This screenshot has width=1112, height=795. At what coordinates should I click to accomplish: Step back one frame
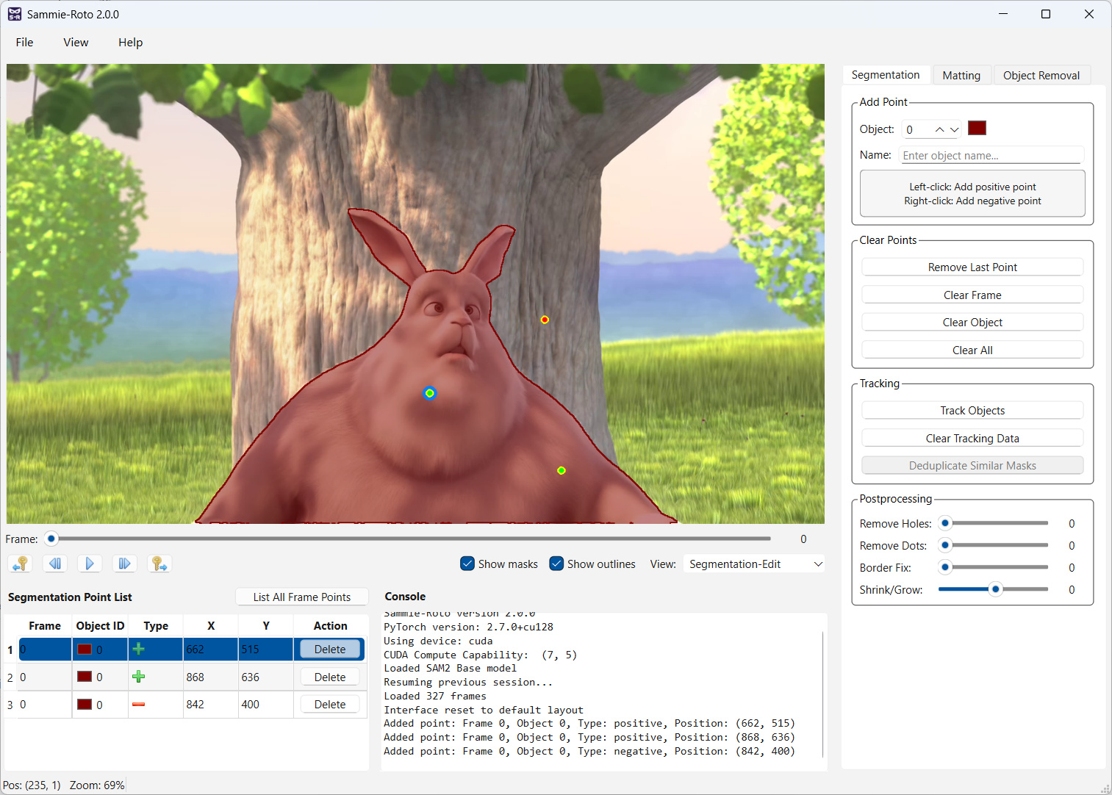pyautogui.click(x=54, y=564)
